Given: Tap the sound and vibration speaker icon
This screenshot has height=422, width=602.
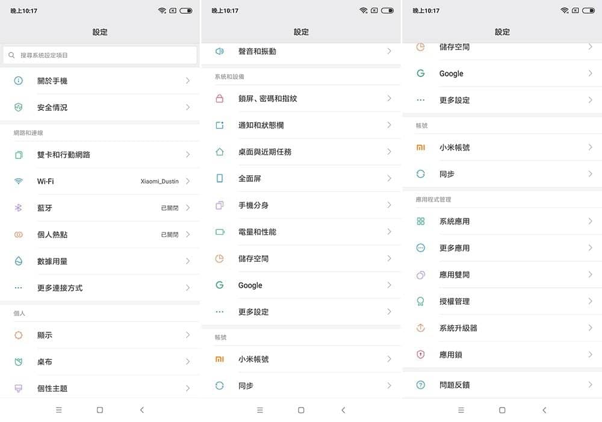Looking at the screenshot, I should 220,51.
